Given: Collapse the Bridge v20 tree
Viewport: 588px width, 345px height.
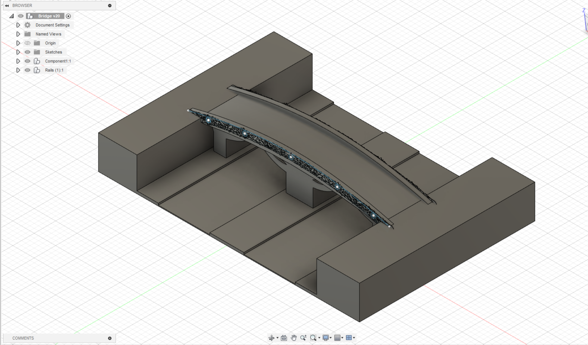Looking at the screenshot, I should click(11, 16).
